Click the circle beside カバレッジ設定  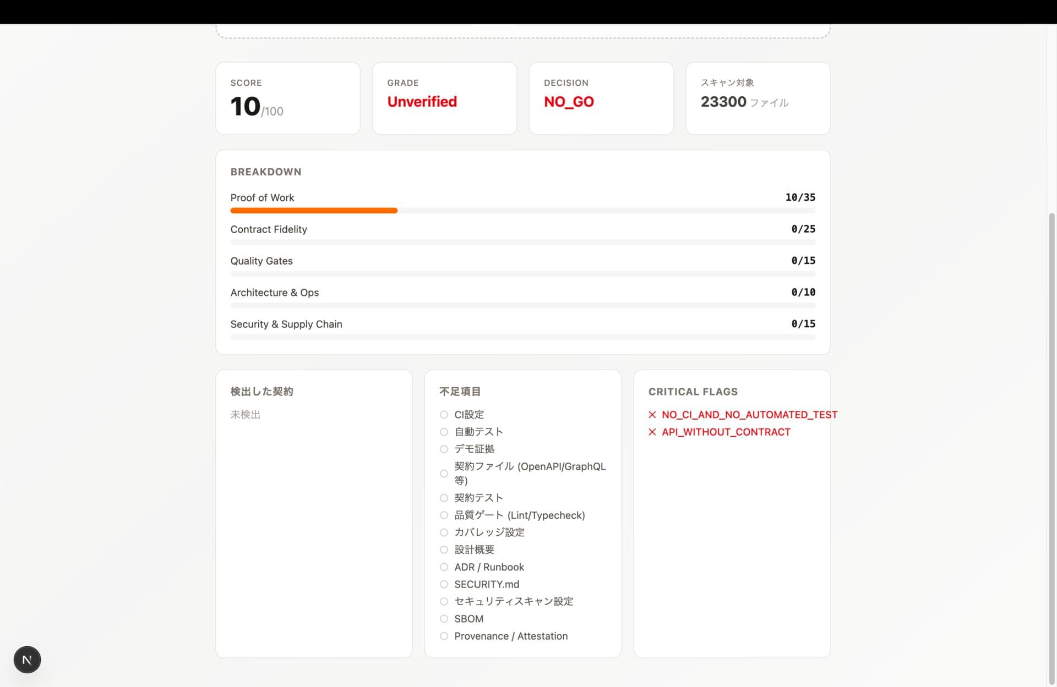click(x=444, y=532)
